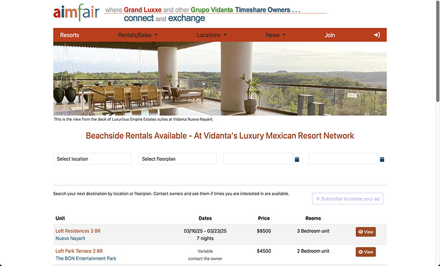The width and height of the screenshot is (440, 266).
Task: Click the login icon in navbar
Action: click(x=377, y=35)
